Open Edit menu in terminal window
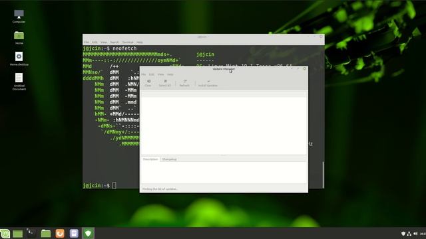The width and height of the screenshot is (426, 239). (95, 42)
